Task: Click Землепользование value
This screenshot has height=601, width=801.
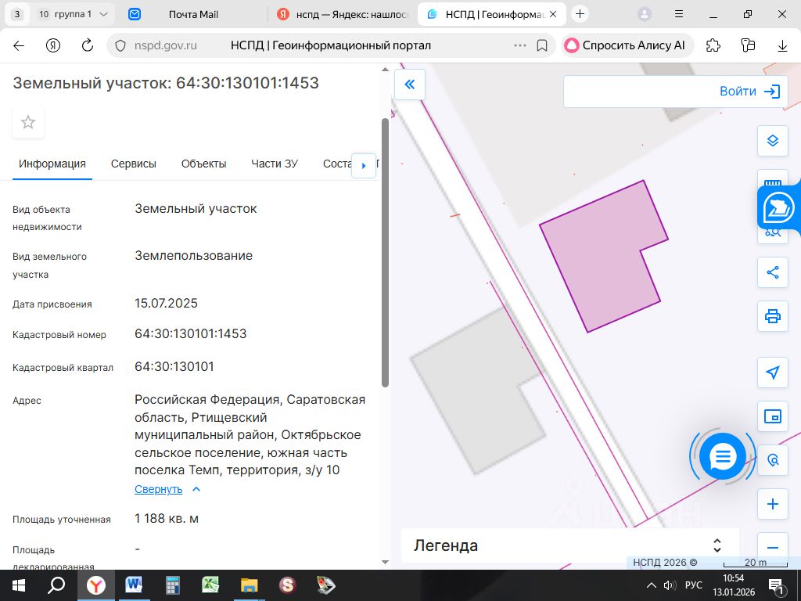Action: pyautogui.click(x=194, y=256)
